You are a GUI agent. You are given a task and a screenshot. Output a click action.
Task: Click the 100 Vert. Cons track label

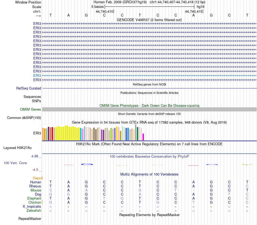click(15, 163)
